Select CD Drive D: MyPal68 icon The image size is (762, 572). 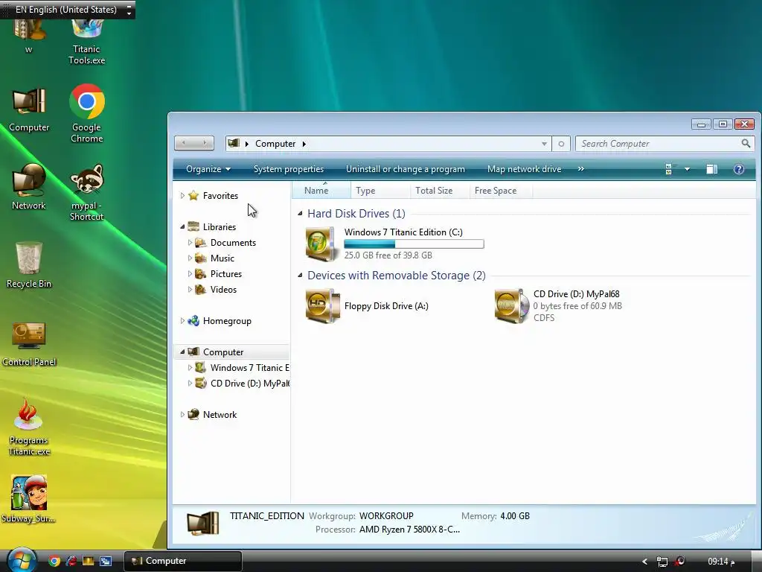510,306
